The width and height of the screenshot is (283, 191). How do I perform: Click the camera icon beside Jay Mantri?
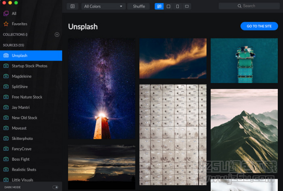(x=6, y=107)
